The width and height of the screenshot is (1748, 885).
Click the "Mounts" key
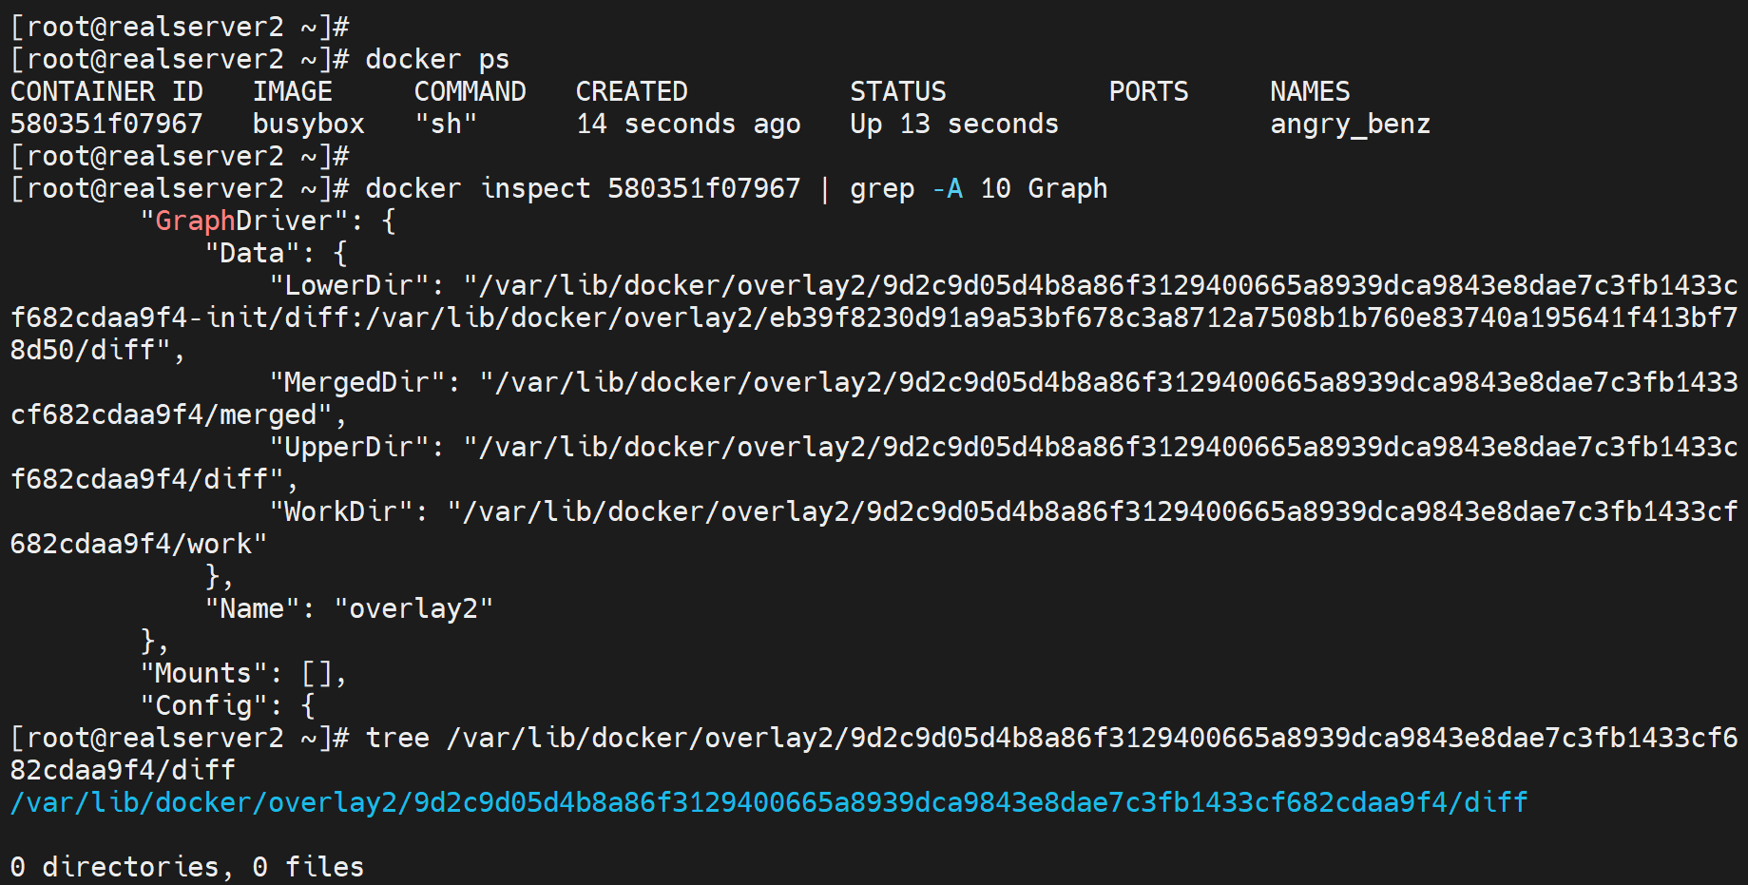[203, 674]
